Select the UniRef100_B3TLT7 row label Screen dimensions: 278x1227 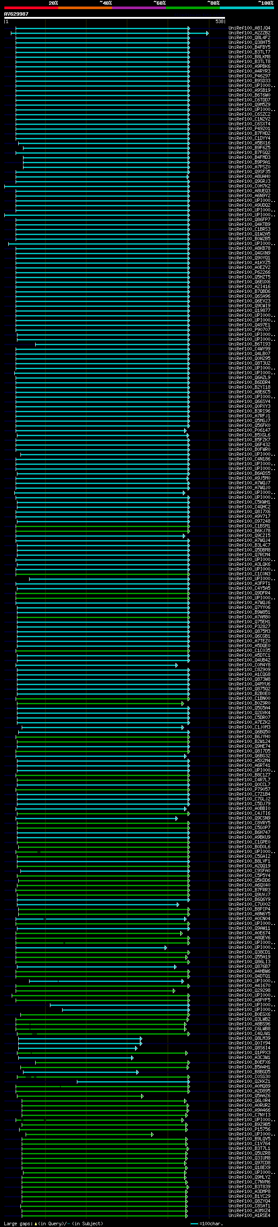249,52
